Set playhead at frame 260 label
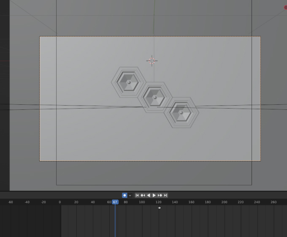Image resolution: width=287 pixels, height=237 pixels. coord(273,202)
